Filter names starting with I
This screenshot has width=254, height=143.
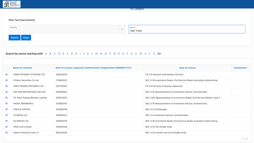[x=80, y=54]
